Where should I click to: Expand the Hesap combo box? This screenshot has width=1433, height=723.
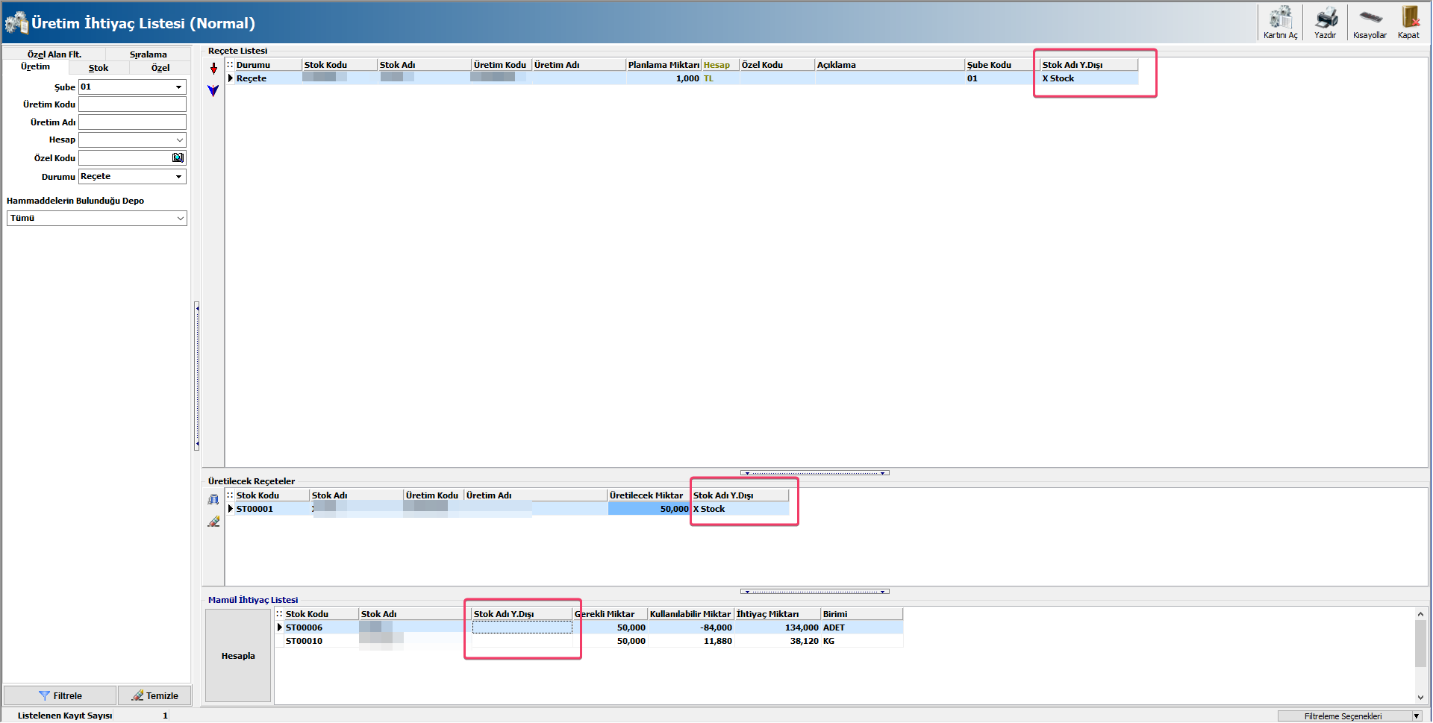click(x=179, y=140)
